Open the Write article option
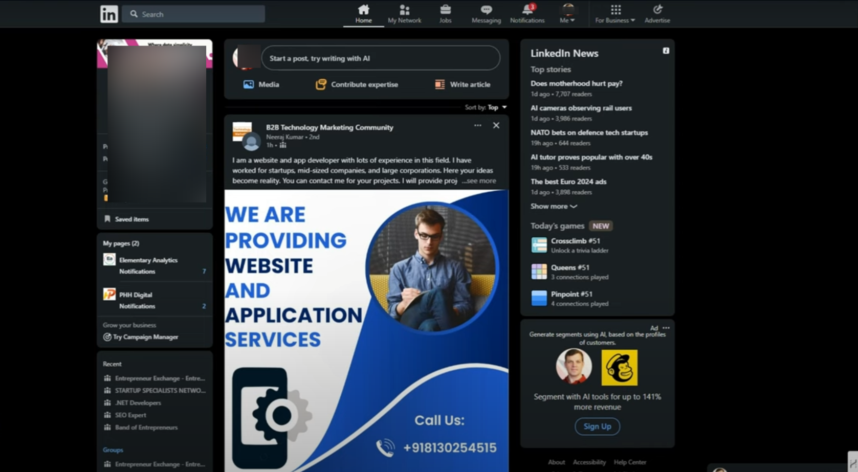The image size is (858, 472). point(463,84)
